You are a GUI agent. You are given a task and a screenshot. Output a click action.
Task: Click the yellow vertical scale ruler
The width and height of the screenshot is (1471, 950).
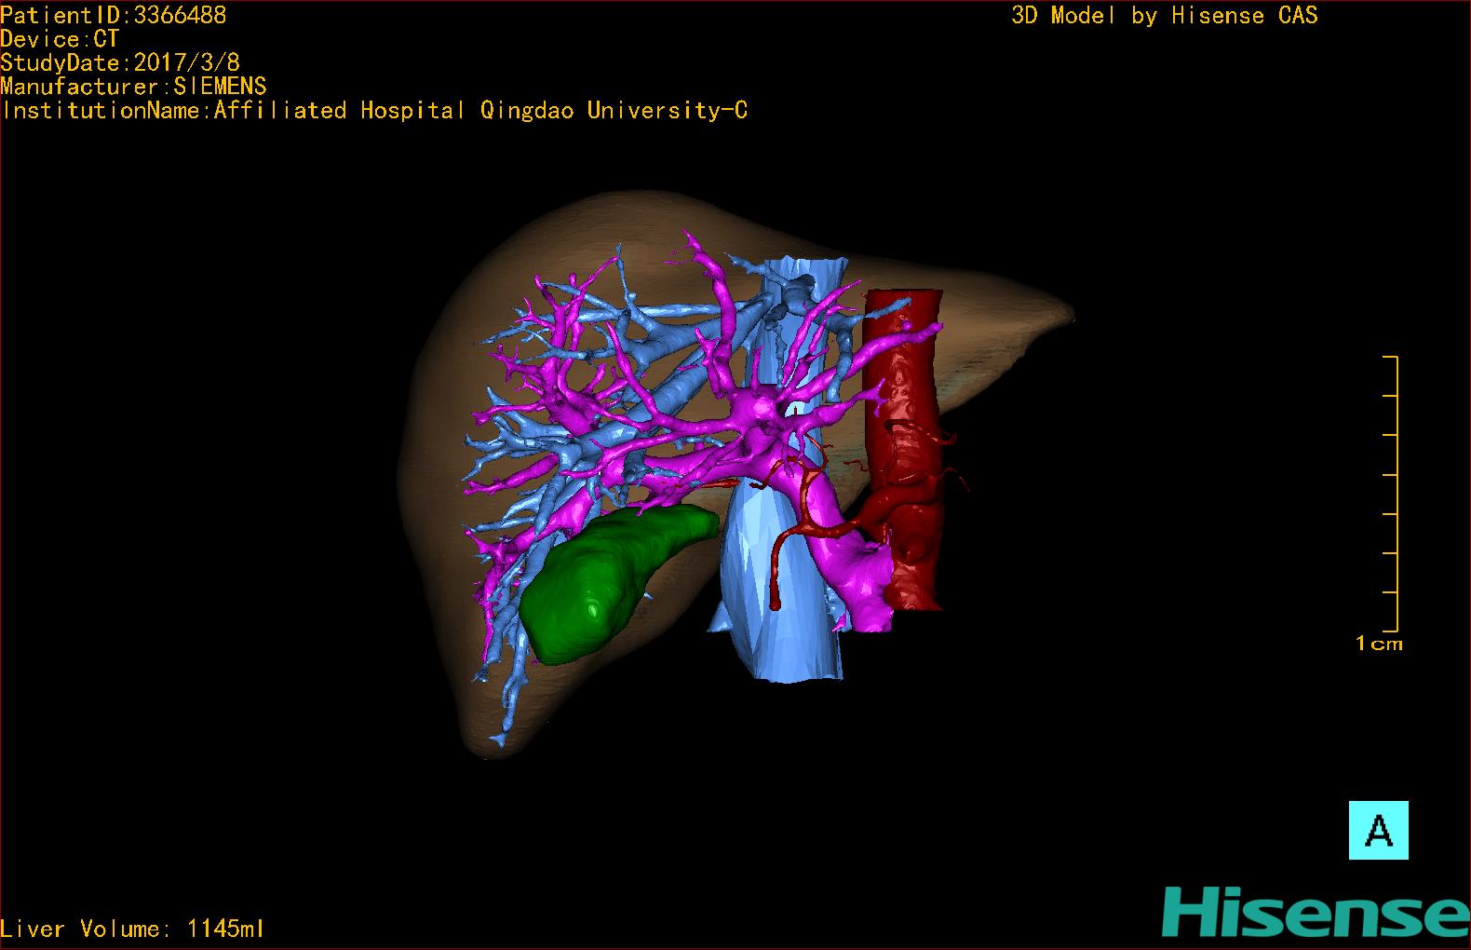[1391, 494]
